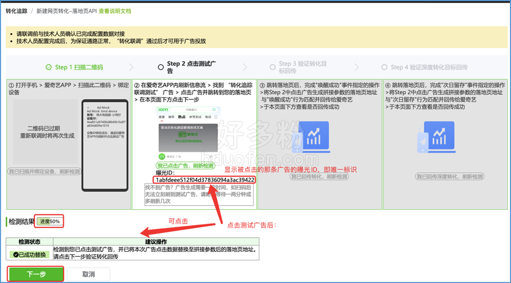Click the 建议操作 column header
Screen dimensions: 511x283
point(156,242)
